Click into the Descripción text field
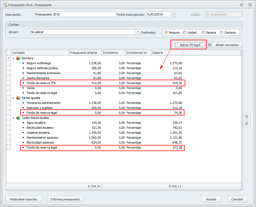This screenshot has height=207, width=256. pyautogui.click(x=75, y=15)
